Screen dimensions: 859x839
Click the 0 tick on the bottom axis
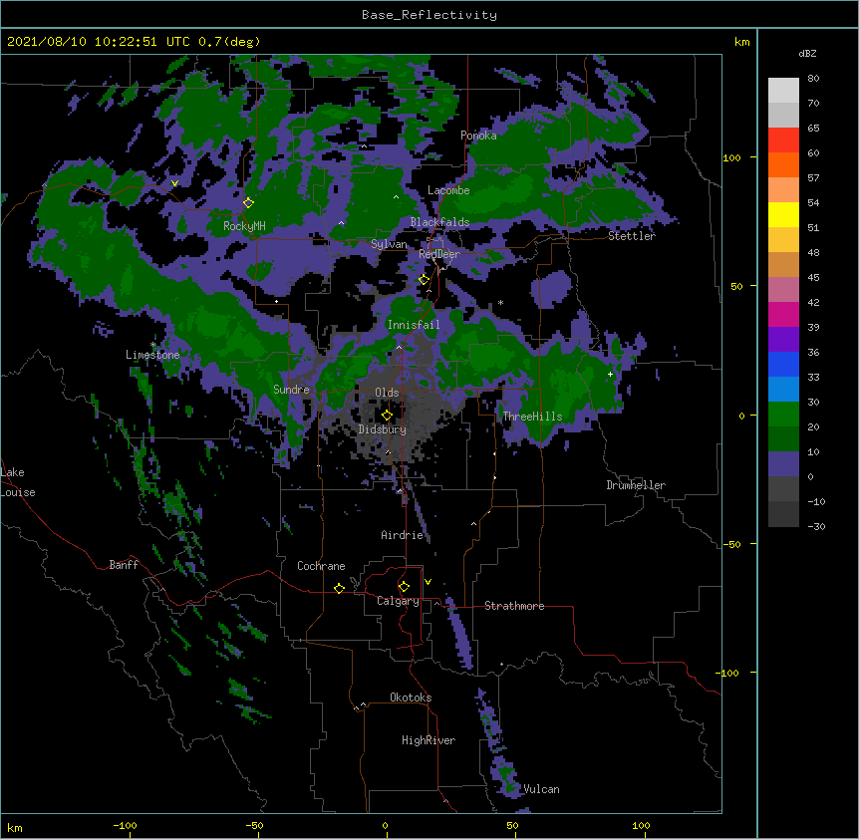[x=385, y=825]
